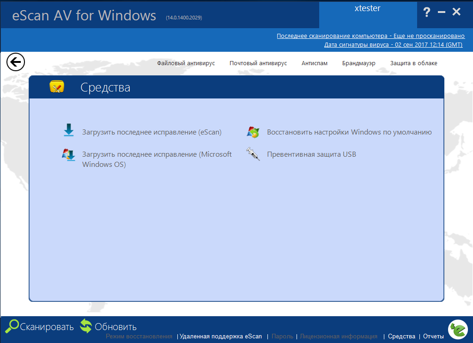Select the Антиспам tab
This screenshot has height=343, width=473.
point(314,63)
